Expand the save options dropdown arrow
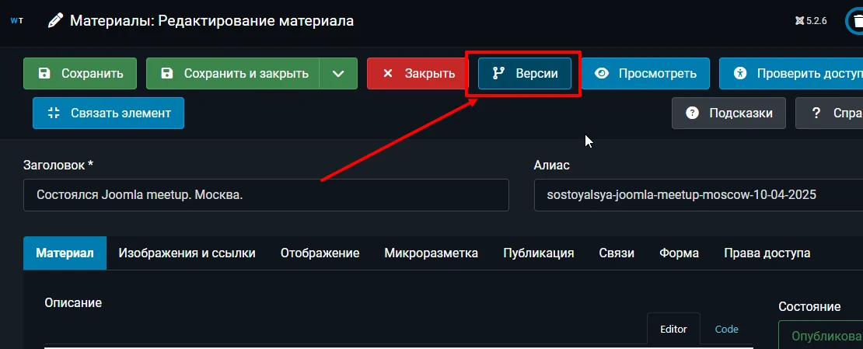The image size is (863, 349). tap(338, 73)
